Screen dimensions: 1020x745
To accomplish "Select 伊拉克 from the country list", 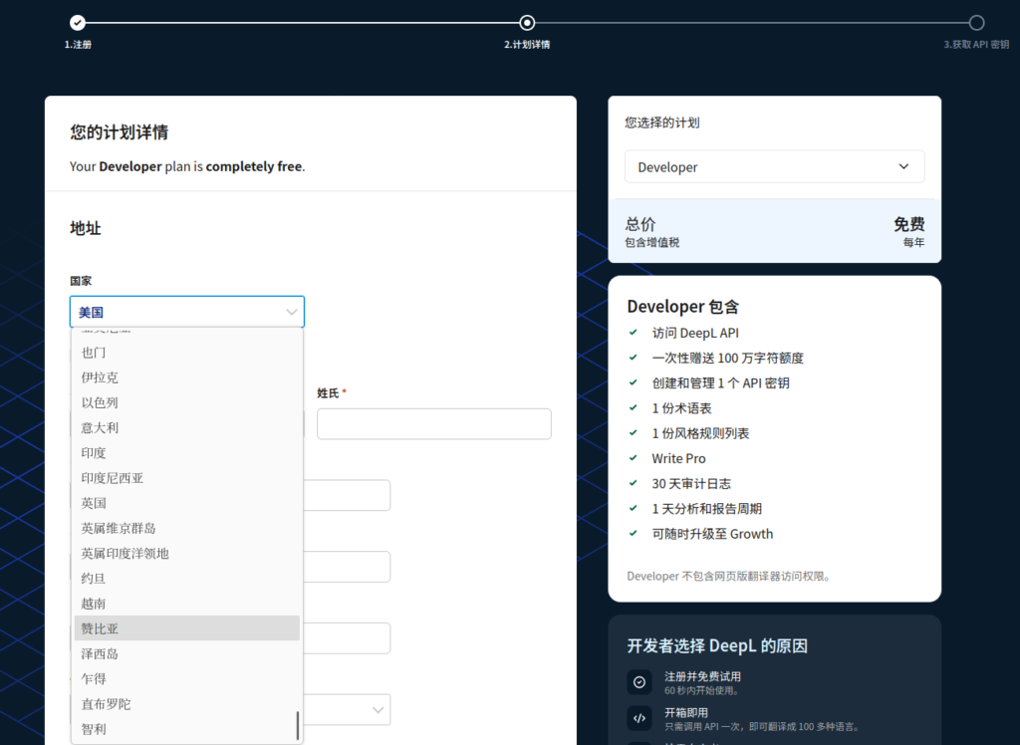I will pyautogui.click(x=186, y=377).
